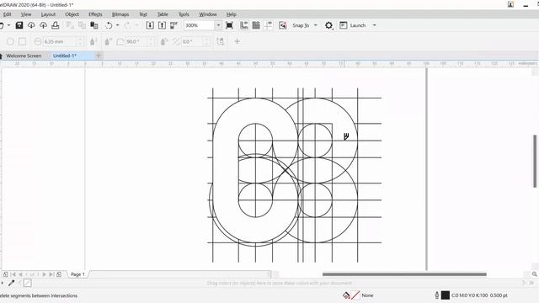This screenshot has width=539, height=303.
Task: Click the vertical scrollbar thumb
Action: click(x=535, y=161)
